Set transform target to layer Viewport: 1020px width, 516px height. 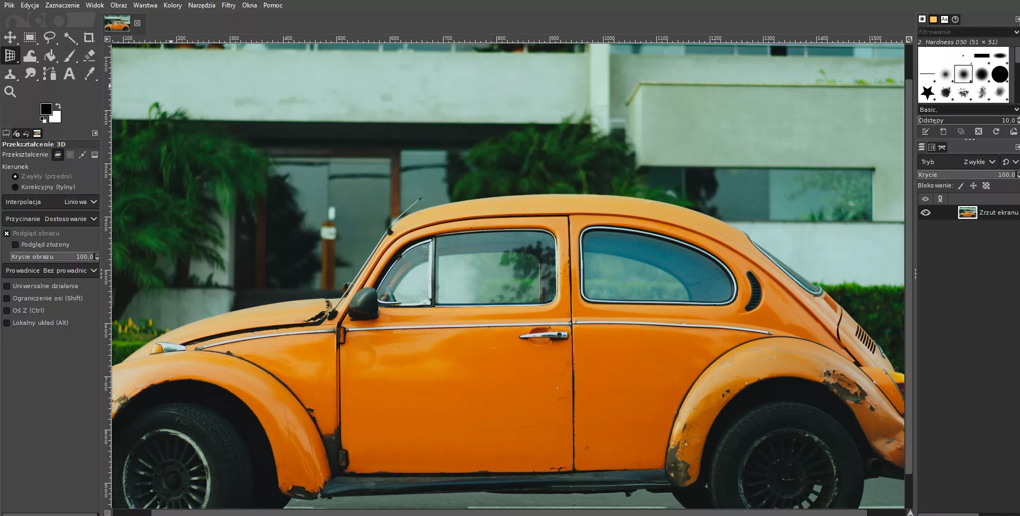[58, 155]
